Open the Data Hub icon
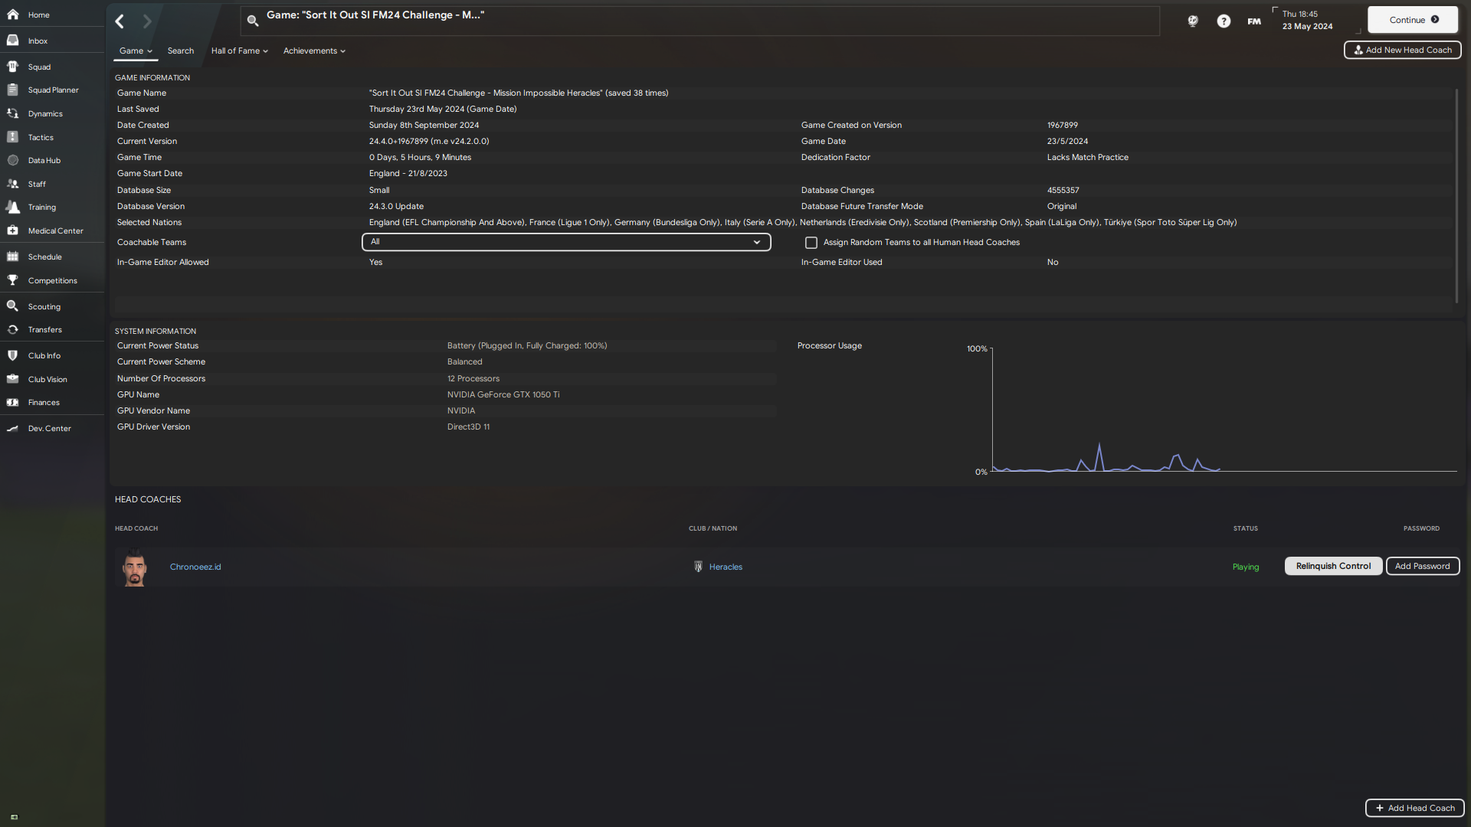The height and width of the screenshot is (827, 1471). pos(13,160)
